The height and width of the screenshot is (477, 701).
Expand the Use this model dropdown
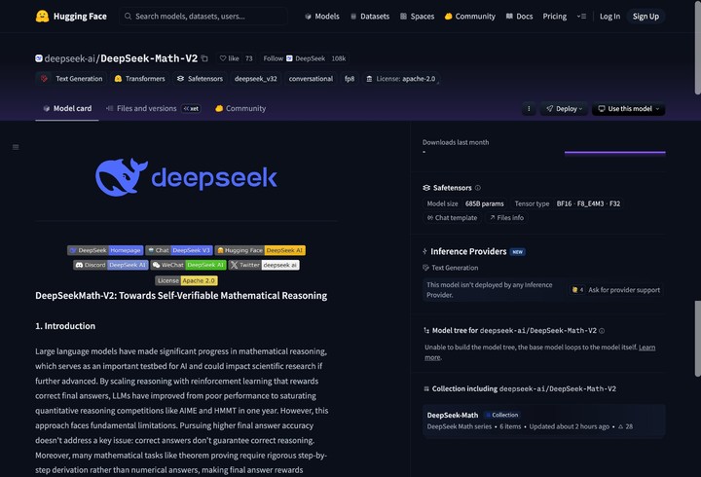(x=629, y=109)
